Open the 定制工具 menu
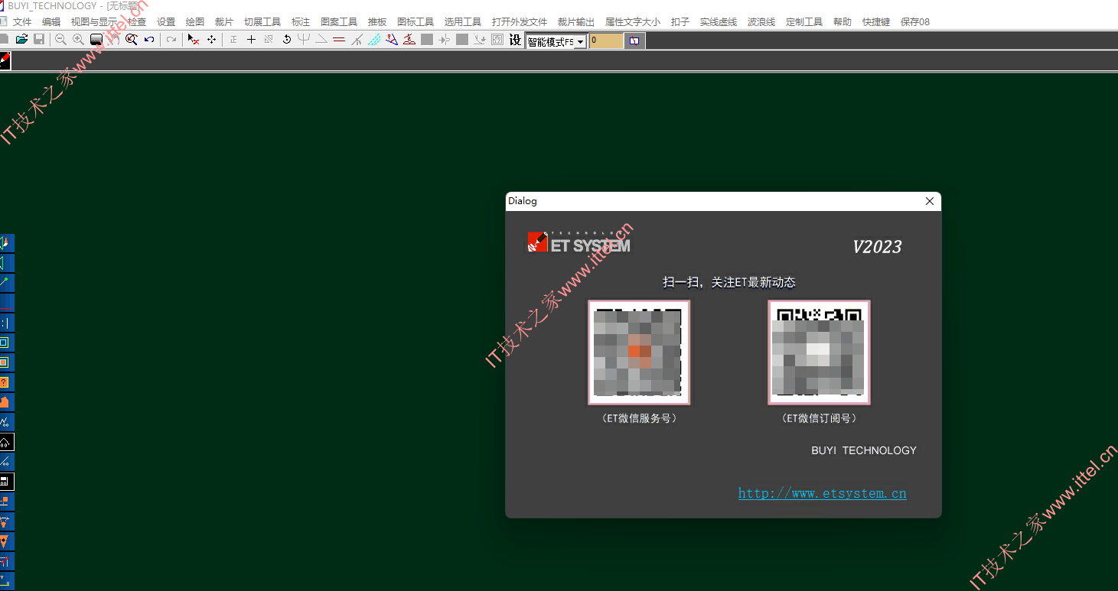The width and height of the screenshot is (1118, 591). tap(804, 22)
